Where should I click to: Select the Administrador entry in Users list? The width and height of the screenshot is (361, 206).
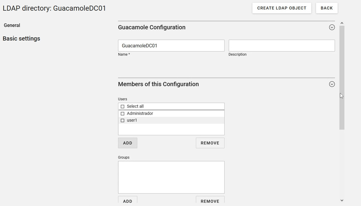(140, 114)
